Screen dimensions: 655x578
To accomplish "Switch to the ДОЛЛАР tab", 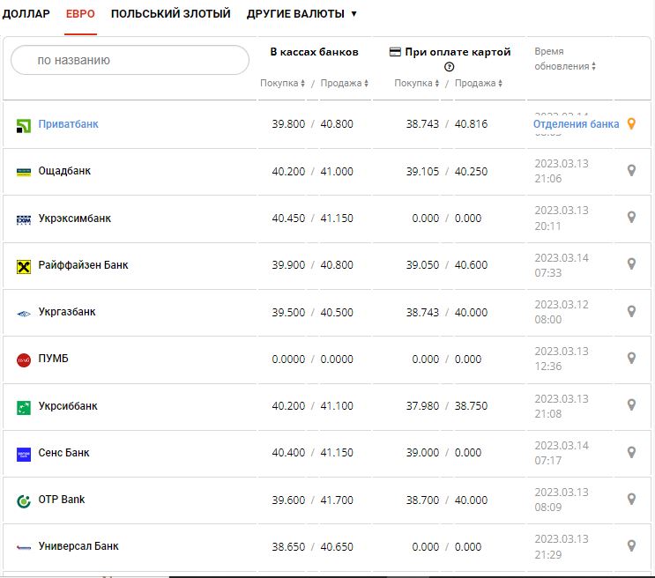I will tap(26, 14).
